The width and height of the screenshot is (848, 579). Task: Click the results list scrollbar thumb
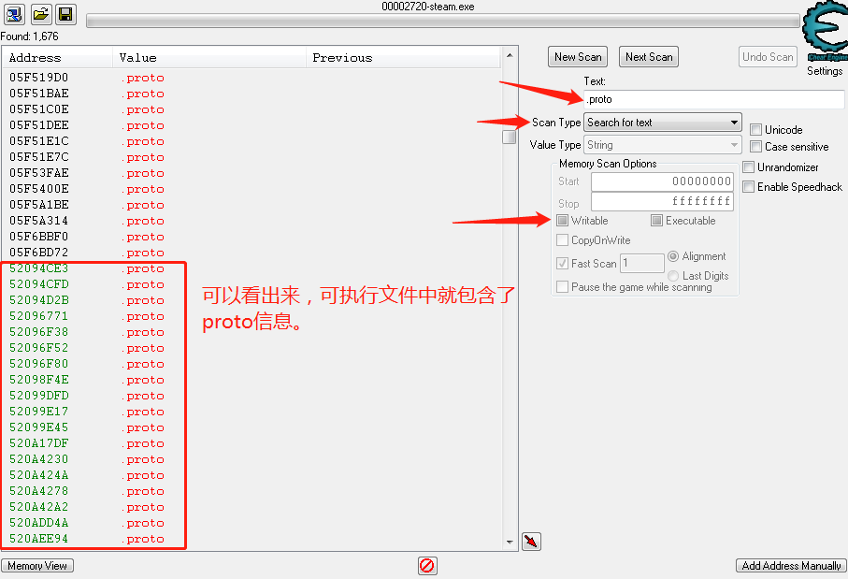509,137
